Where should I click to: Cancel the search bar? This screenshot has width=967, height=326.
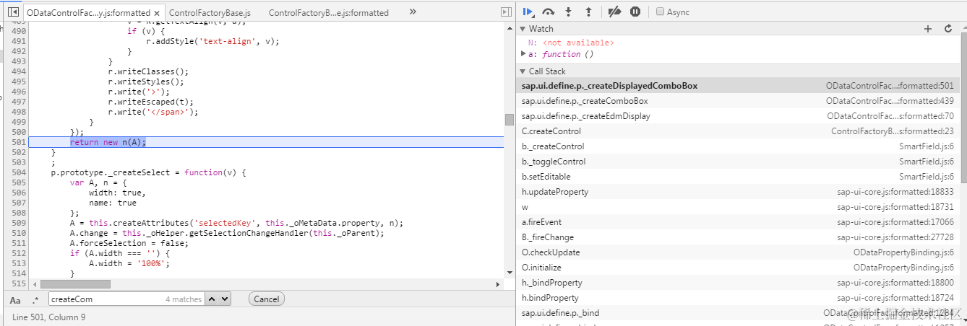(266, 299)
